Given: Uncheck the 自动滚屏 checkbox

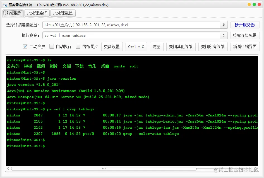Looking at the screenshot, I should pos(25,47).
